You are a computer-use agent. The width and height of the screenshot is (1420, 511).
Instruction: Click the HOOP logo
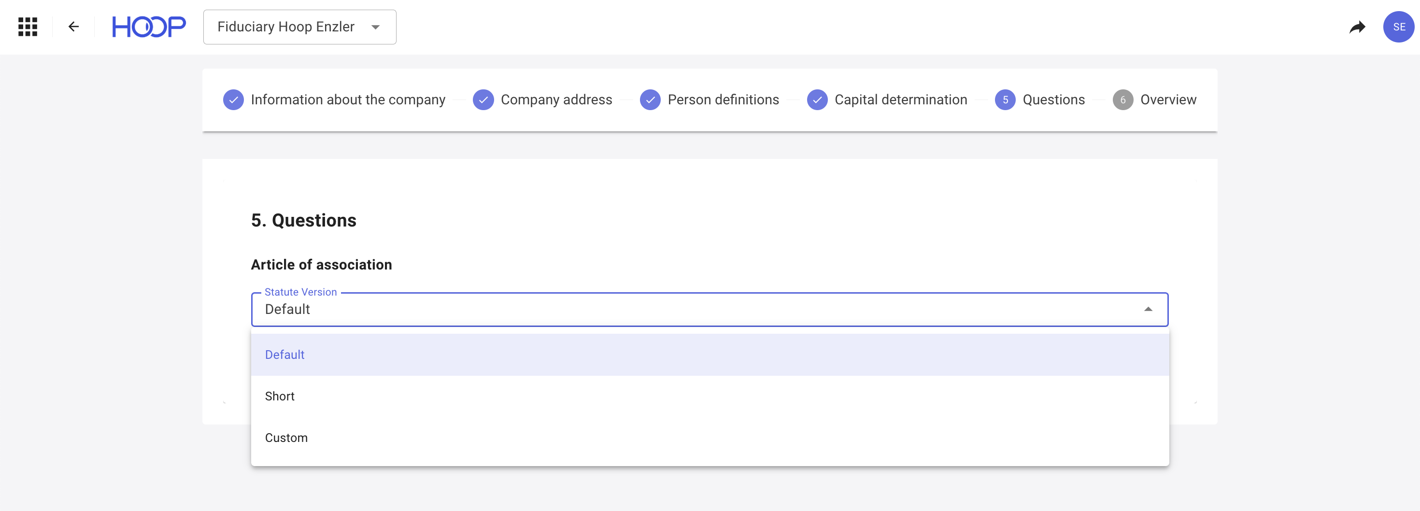coord(149,27)
